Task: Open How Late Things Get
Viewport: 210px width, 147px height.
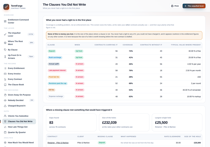Action: (19, 127)
